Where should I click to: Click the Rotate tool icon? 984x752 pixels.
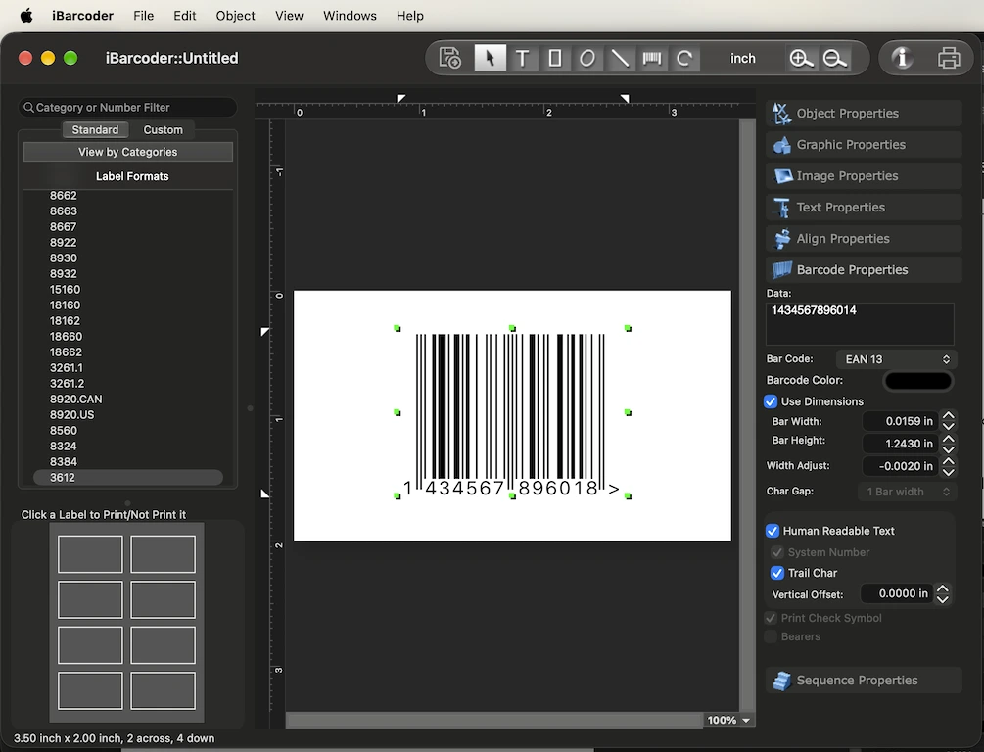[x=684, y=58]
